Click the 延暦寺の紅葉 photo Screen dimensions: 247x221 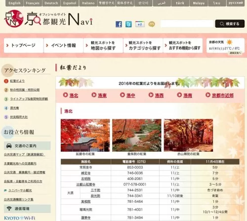click(85, 135)
